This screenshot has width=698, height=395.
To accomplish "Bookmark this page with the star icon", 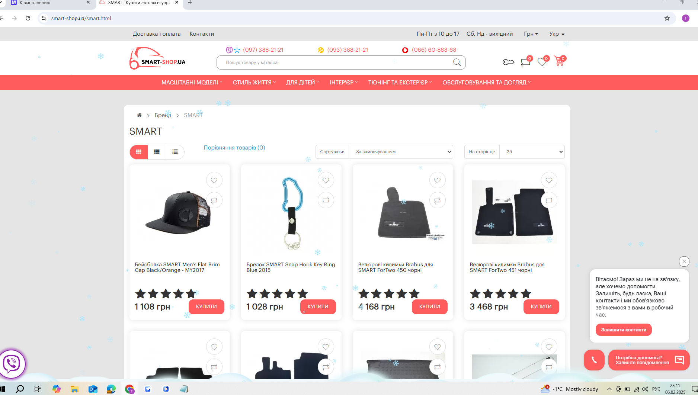I will (x=667, y=18).
